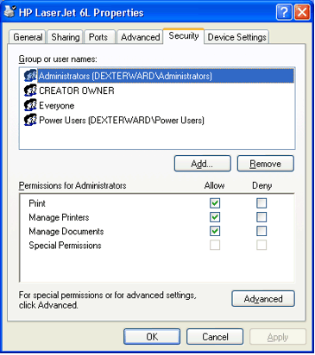This screenshot has height=355, width=315.
Task: Click the Group or user names label
Action: pos(58,59)
